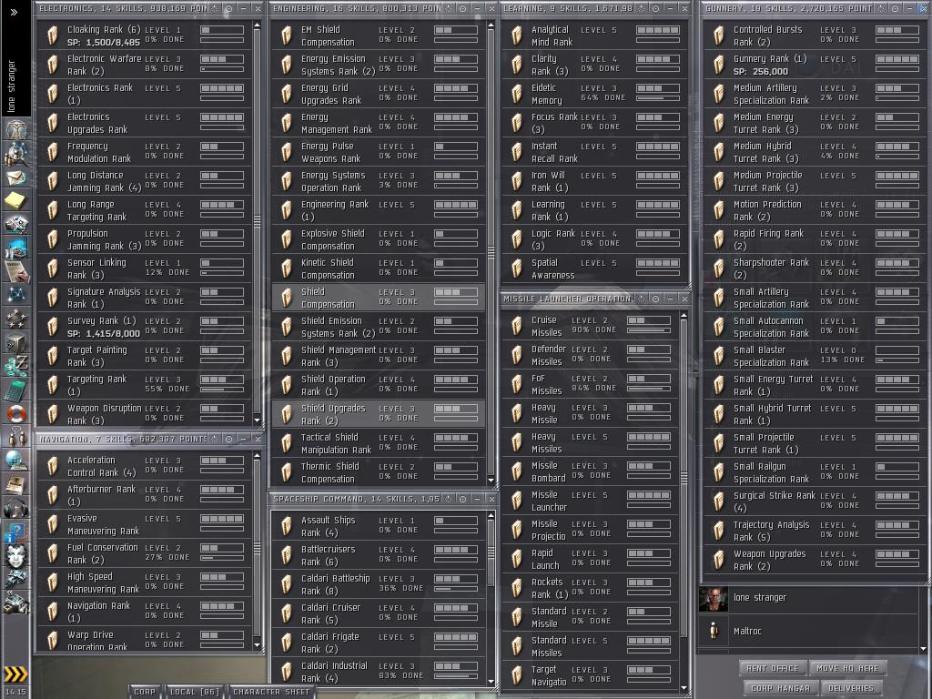This screenshot has width=932, height=699.
Task: Select the Electronic Warfare Rank (2) skill
Action: tap(145, 65)
